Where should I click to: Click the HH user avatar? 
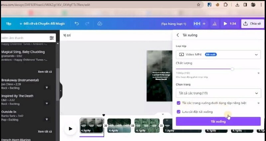197,24
